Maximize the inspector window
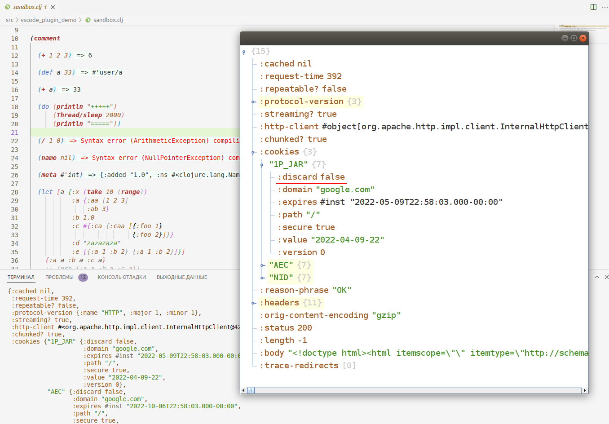Viewport: 609px width, 424px height. click(574, 38)
